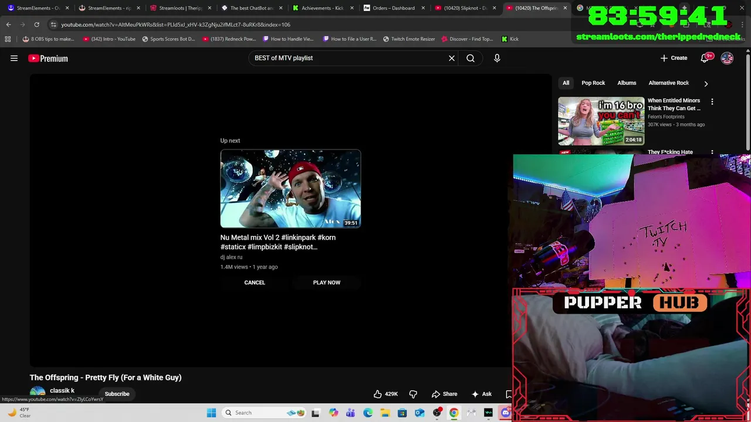
Task: Open dj alex ru channel link
Action: (231, 257)
